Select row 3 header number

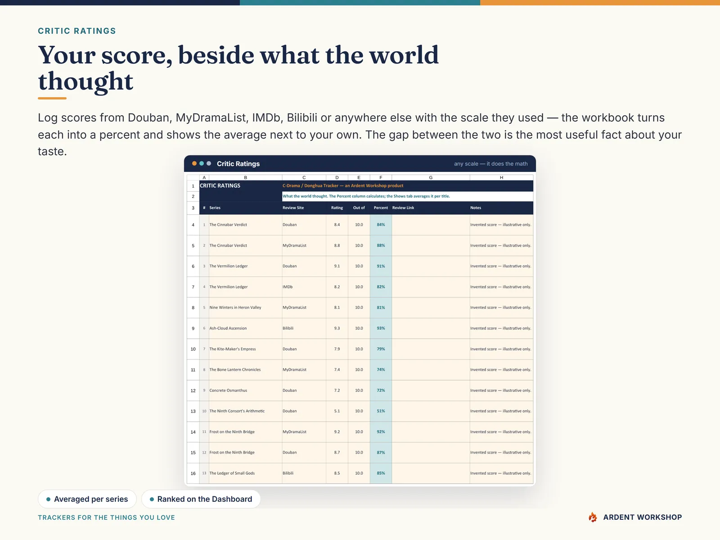[x=193, y=208]
